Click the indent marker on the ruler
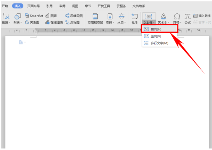 36,31
